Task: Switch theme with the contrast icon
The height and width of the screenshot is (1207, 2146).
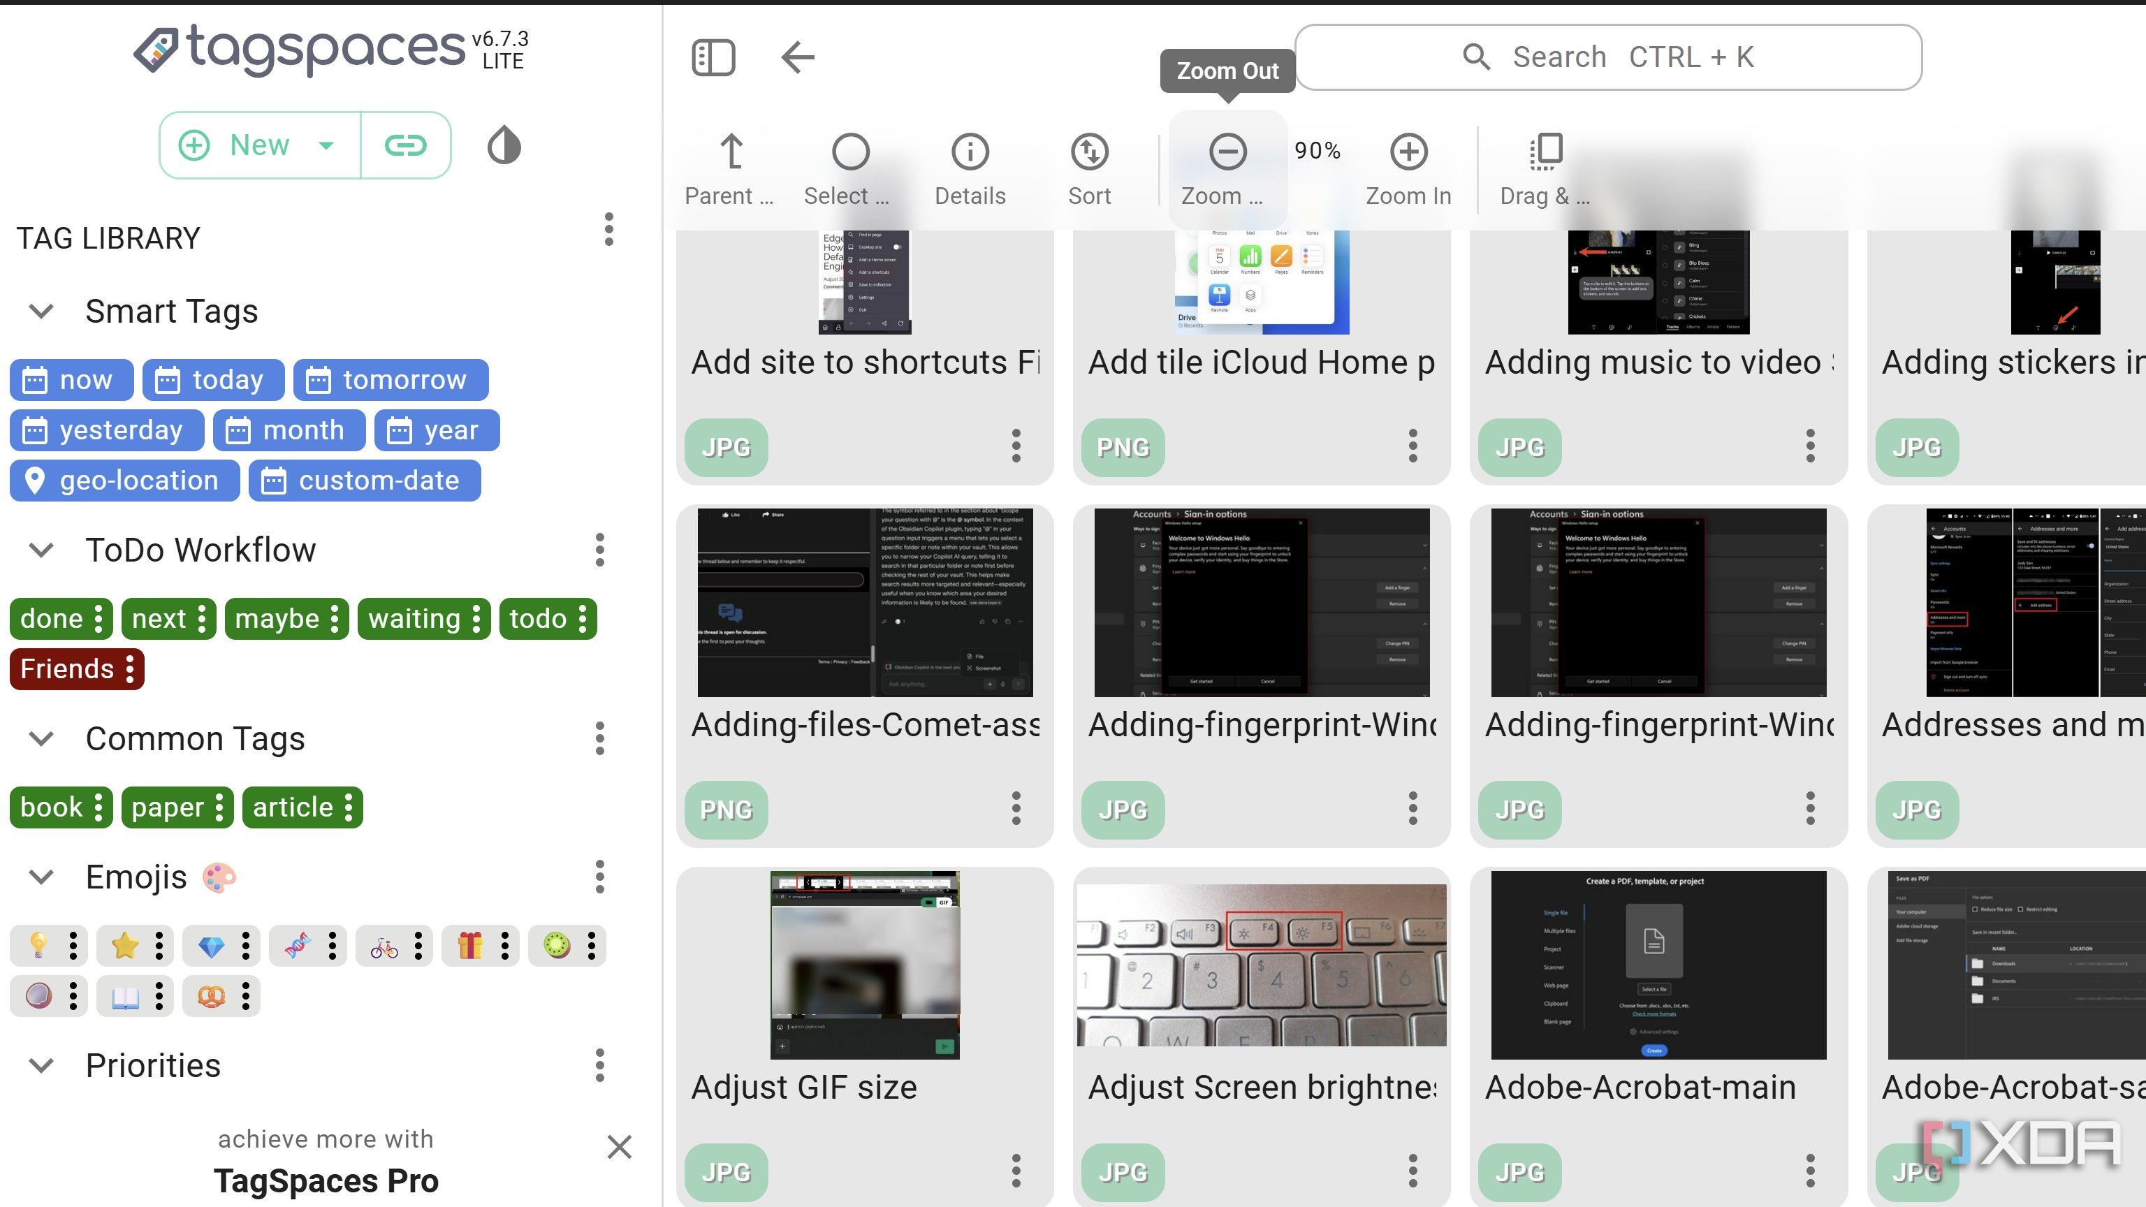Action: 504,145
